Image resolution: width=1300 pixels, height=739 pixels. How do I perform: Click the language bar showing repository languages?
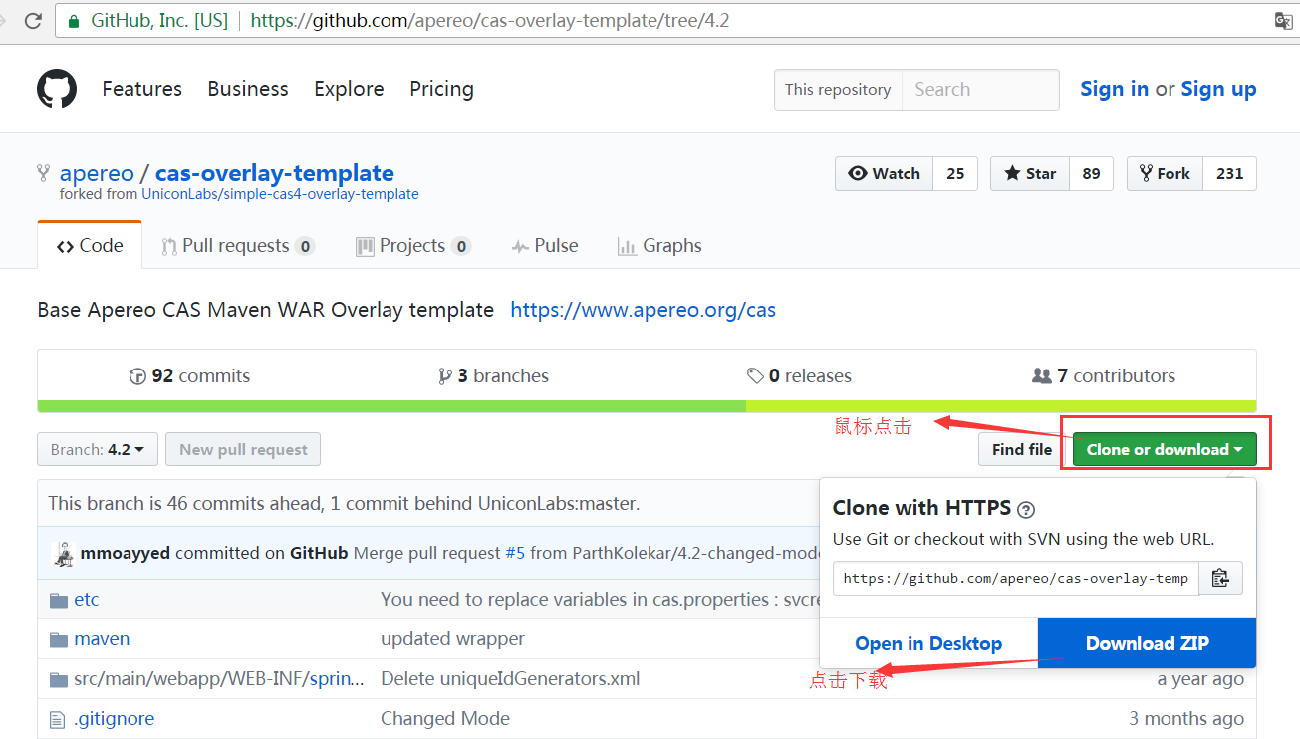coord(647,406)
